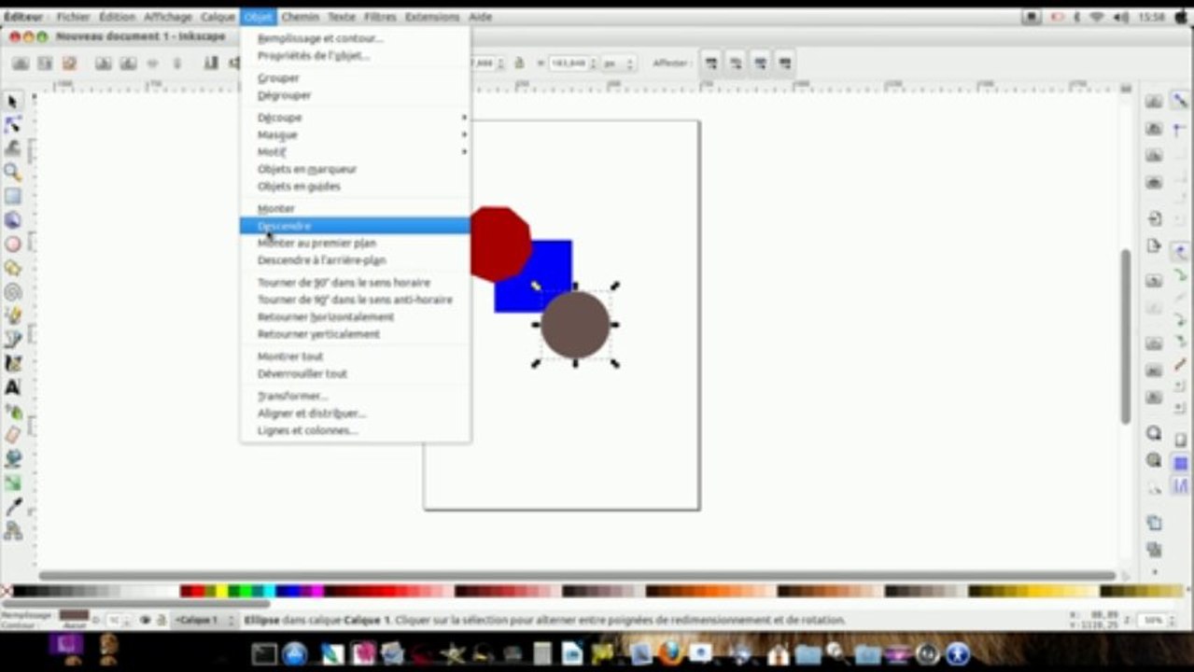Screen dimensions: 1194x672
Task: Click the vertical canvas scrollbar
Action: click(x=1126, y=336)
